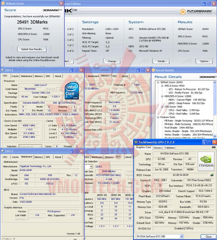Collapse the 3DMark Score: 26491 tree node

coord(158,82)
